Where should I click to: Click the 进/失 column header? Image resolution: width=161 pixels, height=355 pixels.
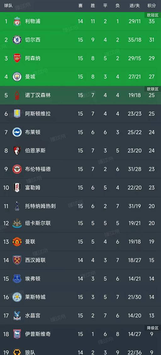click(x=135, y=6)
